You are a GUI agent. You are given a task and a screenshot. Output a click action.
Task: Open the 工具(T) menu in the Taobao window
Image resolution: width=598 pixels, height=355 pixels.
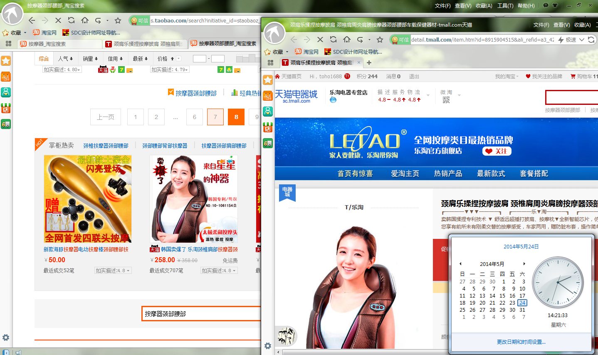[505, 6]
